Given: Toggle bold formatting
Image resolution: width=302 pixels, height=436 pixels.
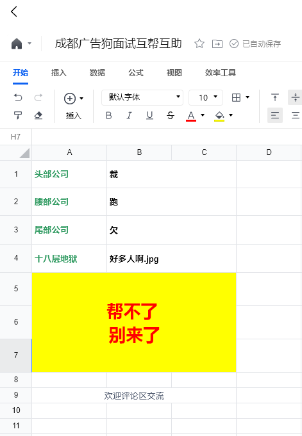Looking at the screenshot, I should 108,115.
